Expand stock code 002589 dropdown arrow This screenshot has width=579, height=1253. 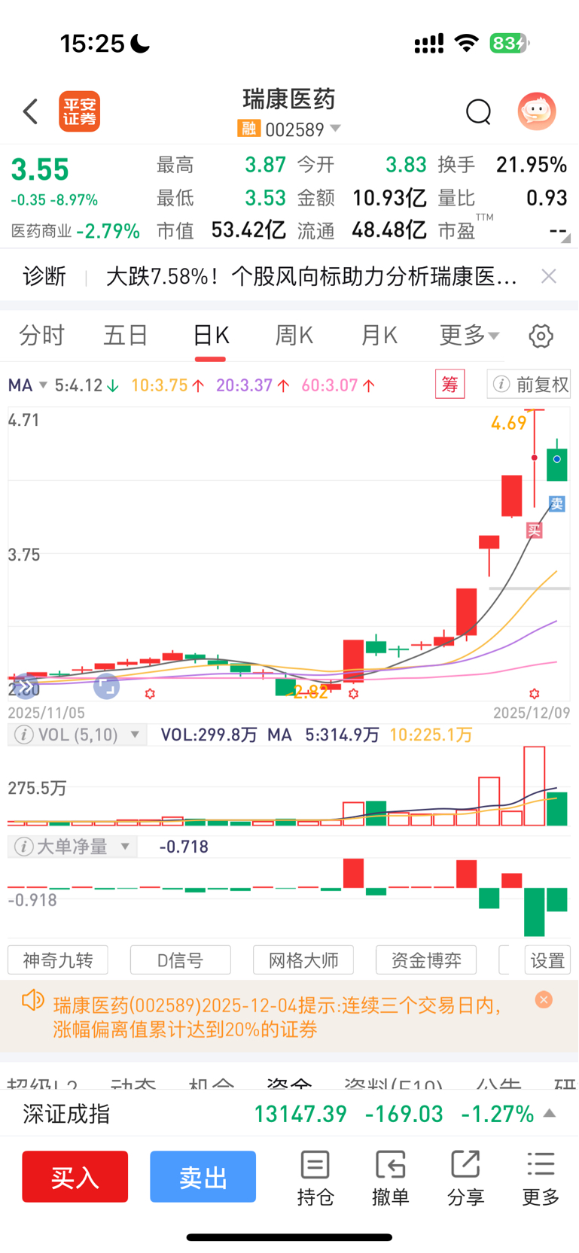tap(335, 129)
